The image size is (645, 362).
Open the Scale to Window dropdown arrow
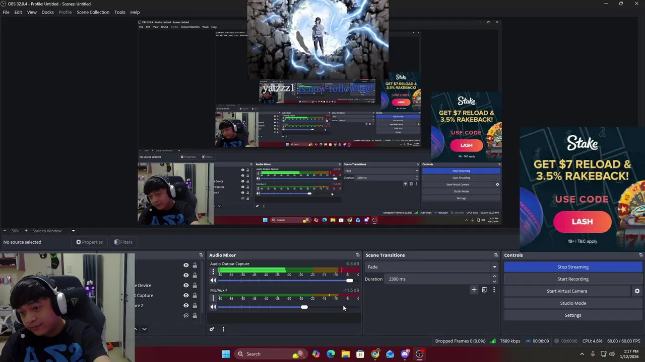[73, 231]
